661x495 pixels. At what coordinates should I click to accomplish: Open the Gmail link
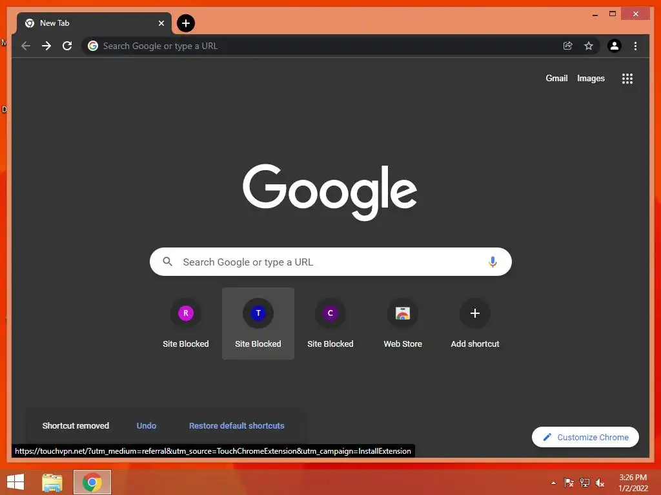tap(556, 78)
